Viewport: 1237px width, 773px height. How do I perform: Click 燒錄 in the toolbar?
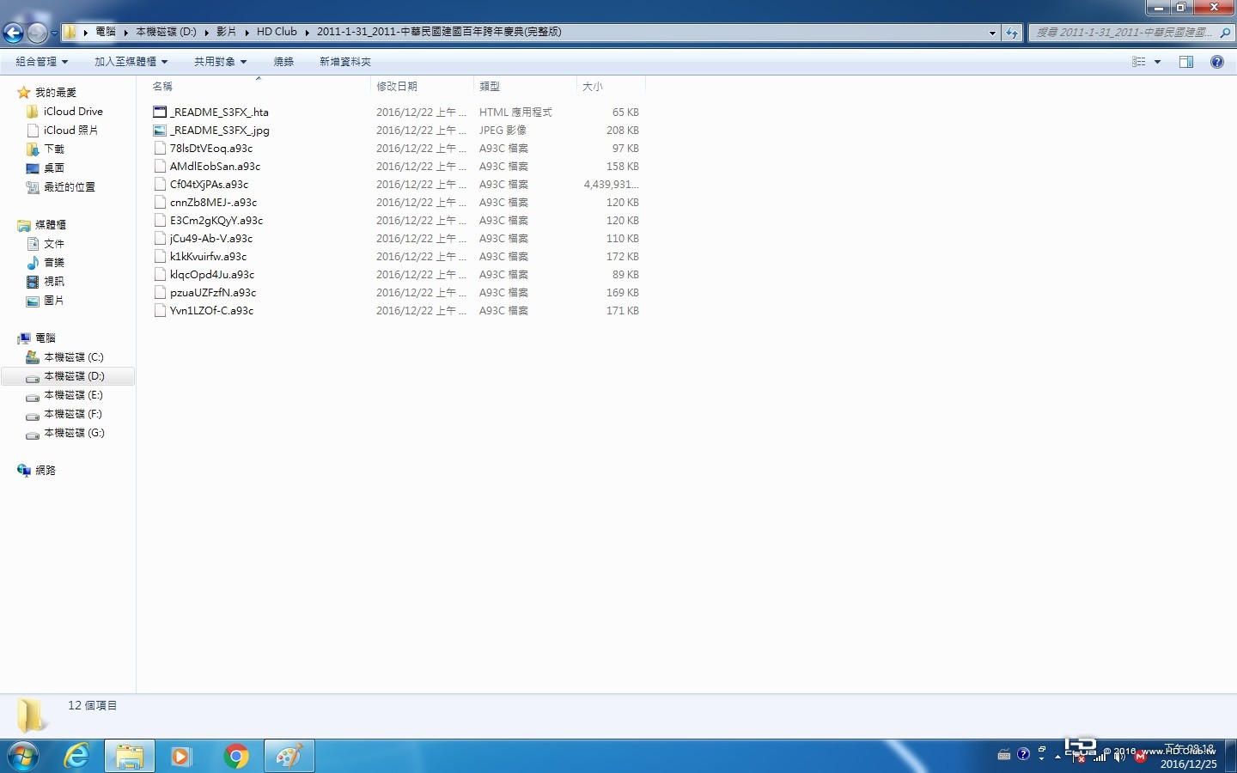pyautogui.click(x=283, y=62)
